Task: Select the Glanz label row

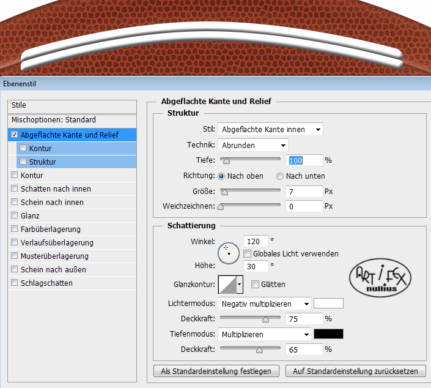Action: click(72, 215)
